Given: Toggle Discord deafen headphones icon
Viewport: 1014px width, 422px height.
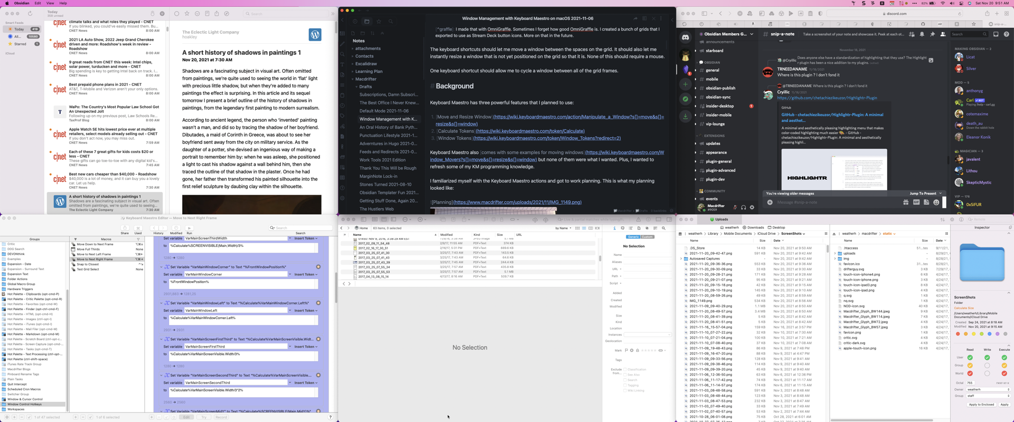Looking at the screenshot, I should click(743, 207).
